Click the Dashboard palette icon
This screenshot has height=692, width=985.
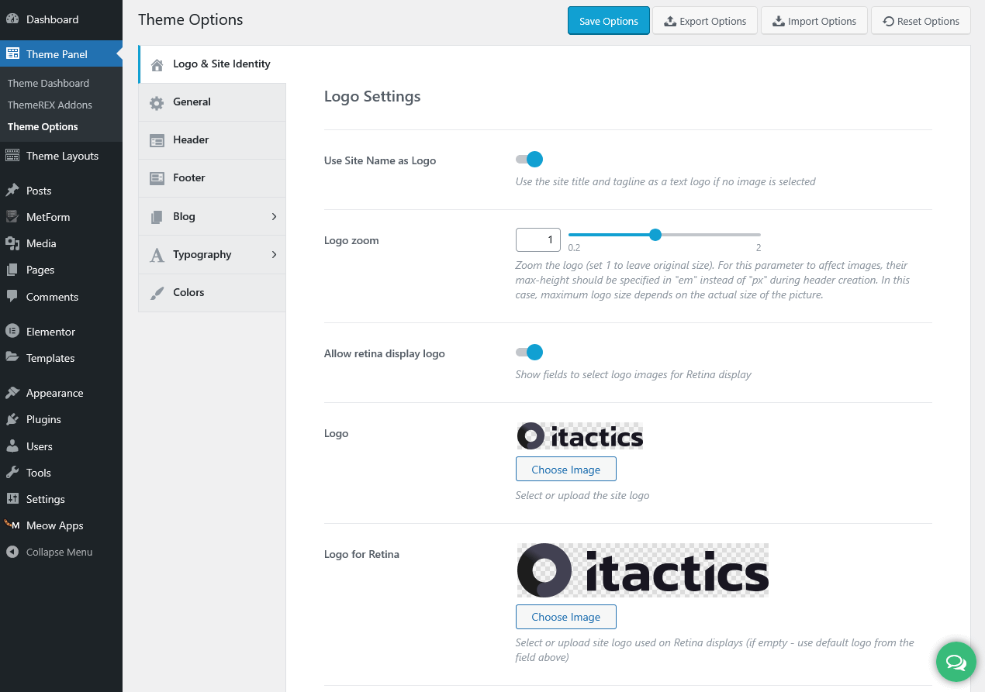(12, 19)
